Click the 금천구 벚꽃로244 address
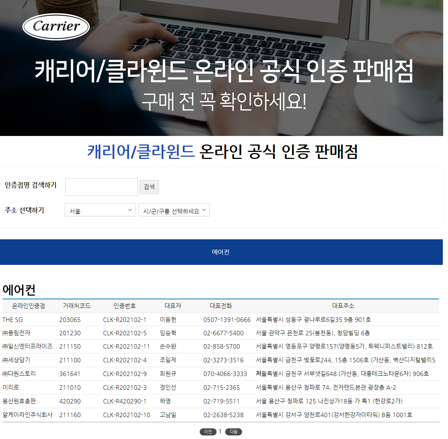Screen dimensions: 448x439 pyautogui.click(x=346, y=360)
